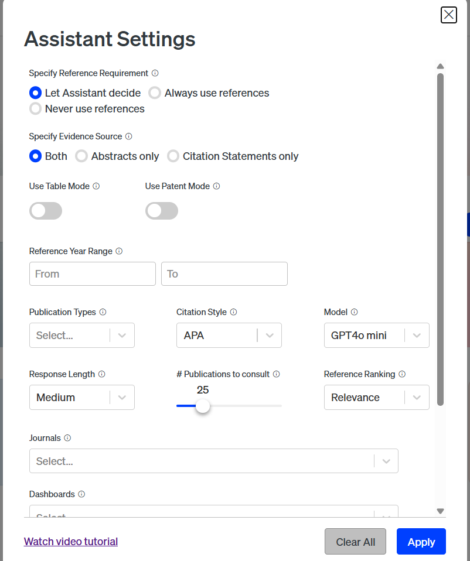Click the Citation Style info icon
The width and height of the screenshot is (470, 561).
[233, 312]
